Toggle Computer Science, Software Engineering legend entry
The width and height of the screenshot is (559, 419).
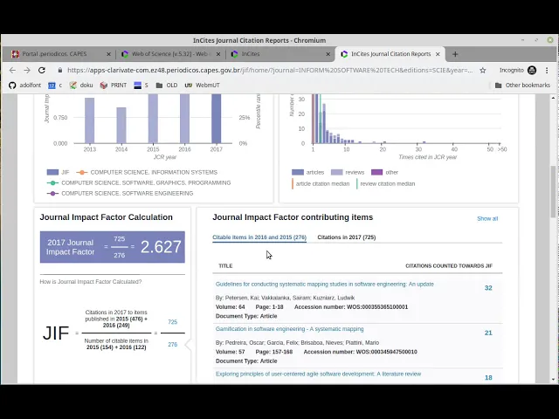pos(120,193)
